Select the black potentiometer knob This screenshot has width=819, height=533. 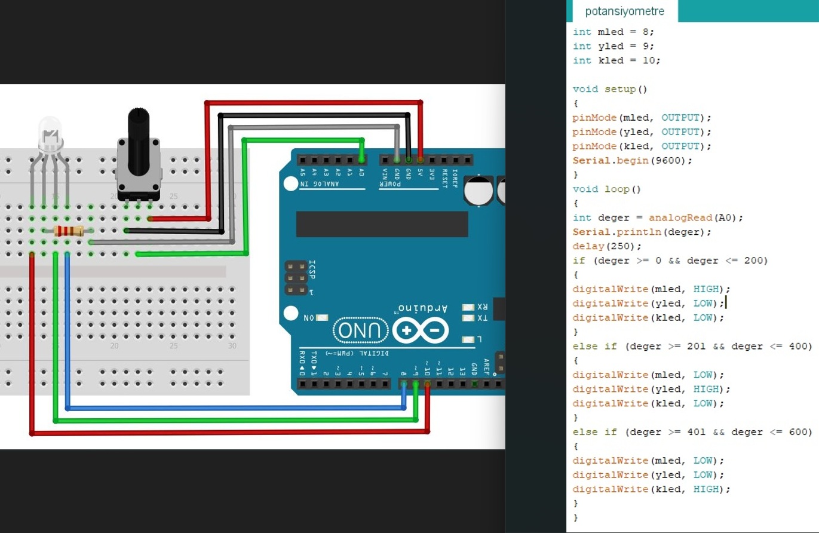138,140
